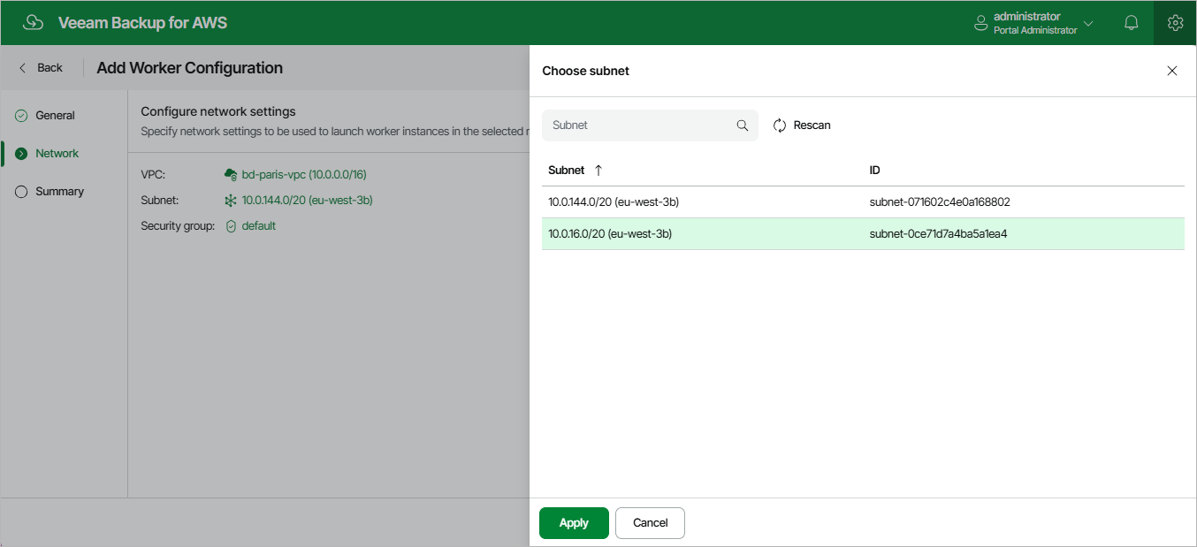The image size is (1197, 547).
Task: Open the default security group link
Action: (x=259, y=226)
